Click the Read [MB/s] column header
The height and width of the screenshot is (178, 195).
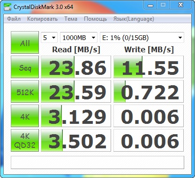pos(76,49)
